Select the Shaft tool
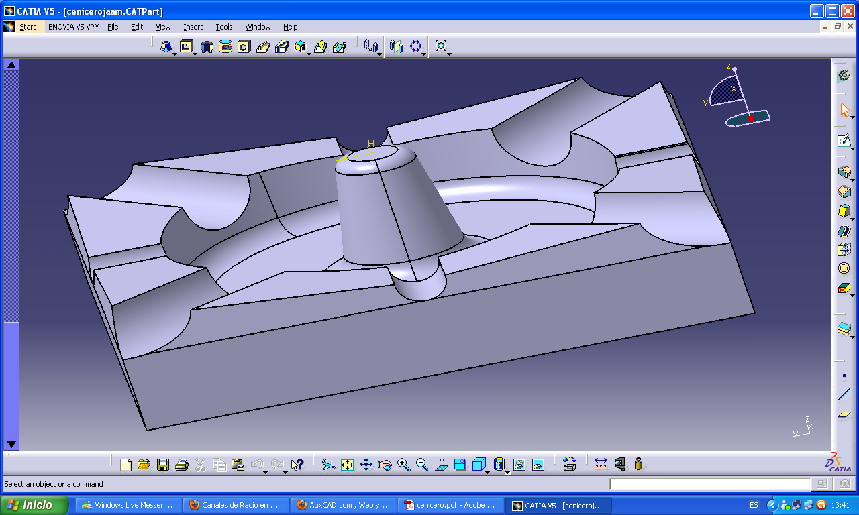The width and height of the screenshot is (859, 515). coord(207,46)
